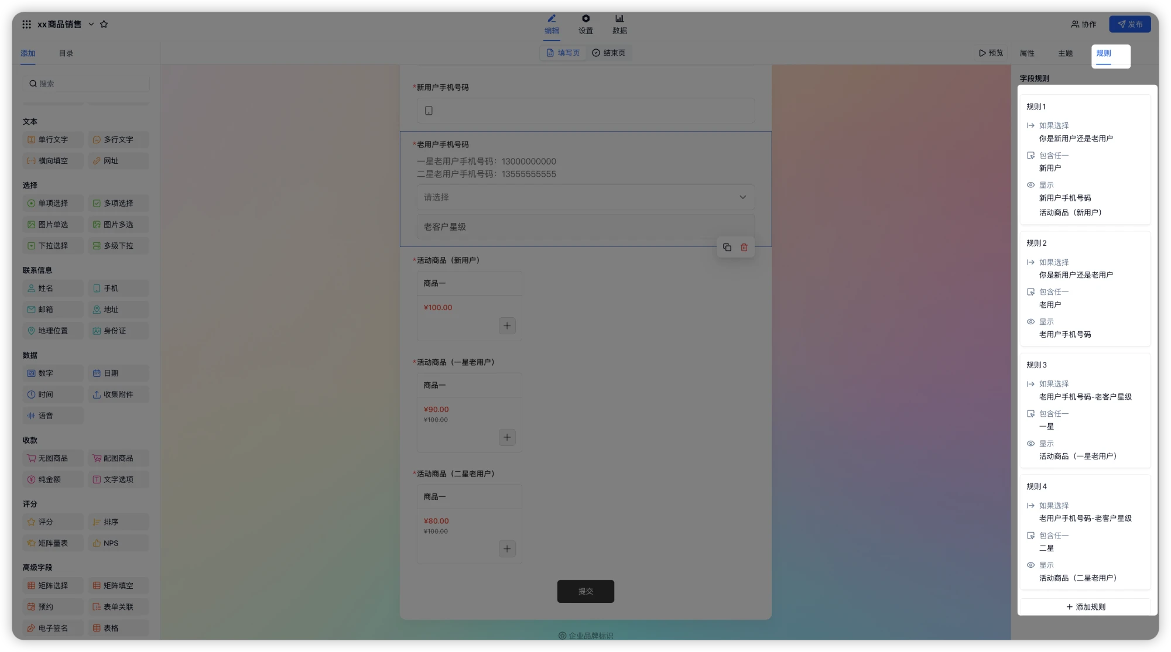Add a 单行文字 field
The width and height of the screenshot is (1171, 652).
point(53,139)
